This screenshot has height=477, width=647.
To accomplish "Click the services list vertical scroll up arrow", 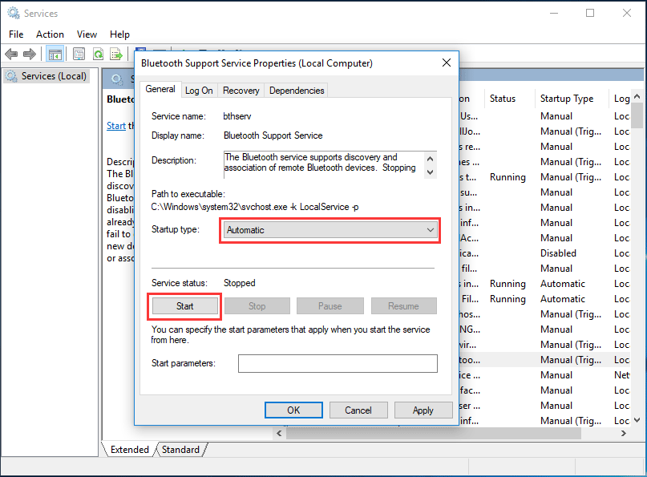I will (x=637, y=97).
